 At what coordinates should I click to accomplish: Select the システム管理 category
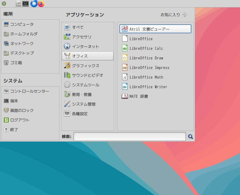88,104
